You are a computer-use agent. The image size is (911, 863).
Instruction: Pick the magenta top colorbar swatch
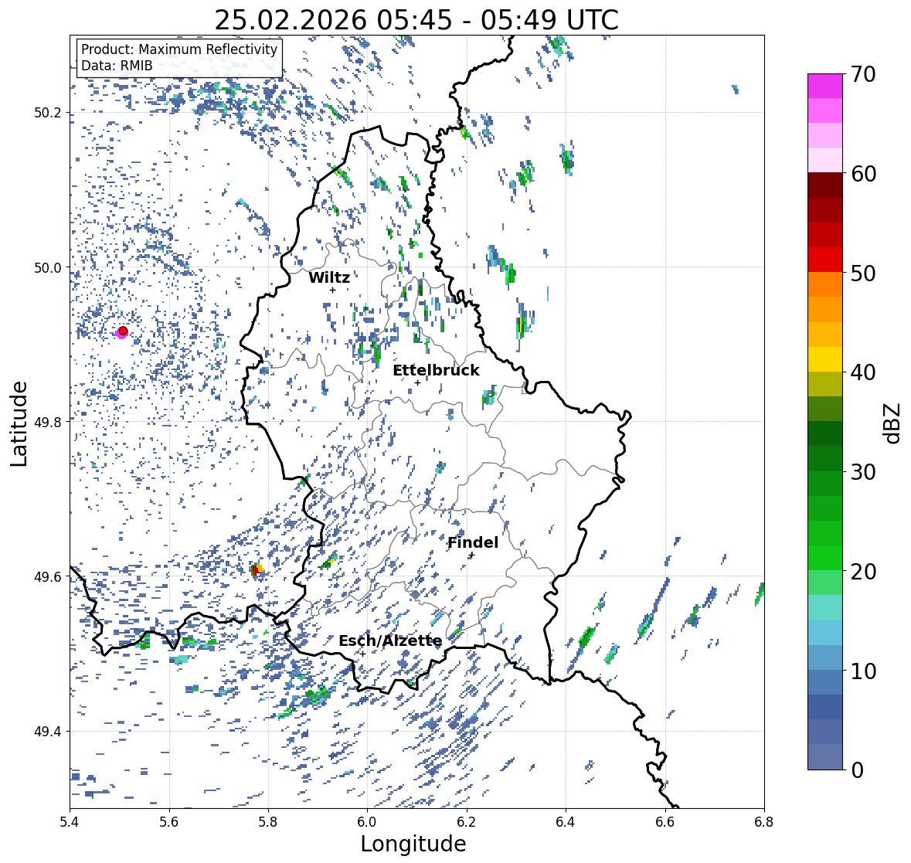825,86
